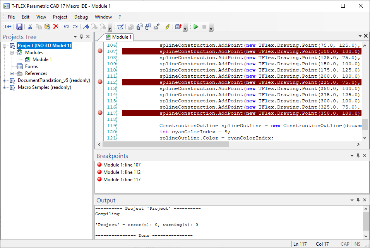Collapse the Project (ISO 3D Model 1) node
Viewport: 370px width, 248px height.
5,46
